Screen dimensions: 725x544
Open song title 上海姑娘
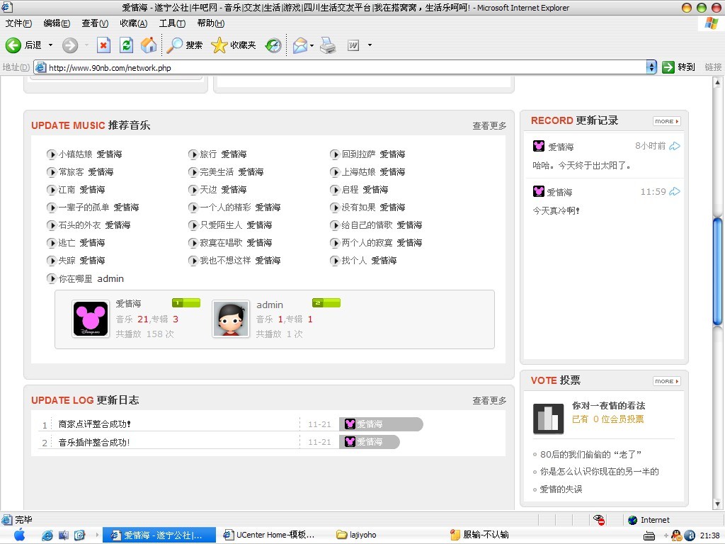click(x=358, y=172)
